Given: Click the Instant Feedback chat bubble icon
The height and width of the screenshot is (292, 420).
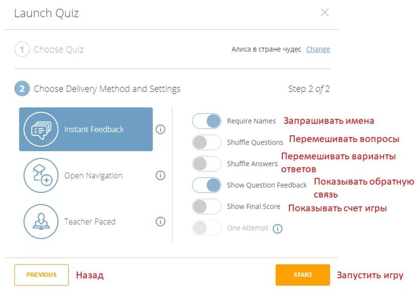Looking at the screenshot, I should [x=41, y=129].
